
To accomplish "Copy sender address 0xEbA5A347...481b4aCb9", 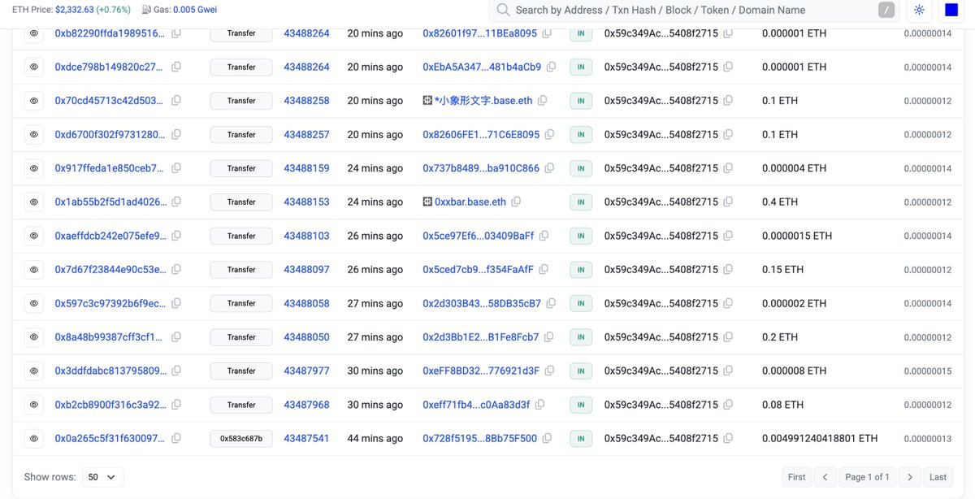I will pos(552,67).
